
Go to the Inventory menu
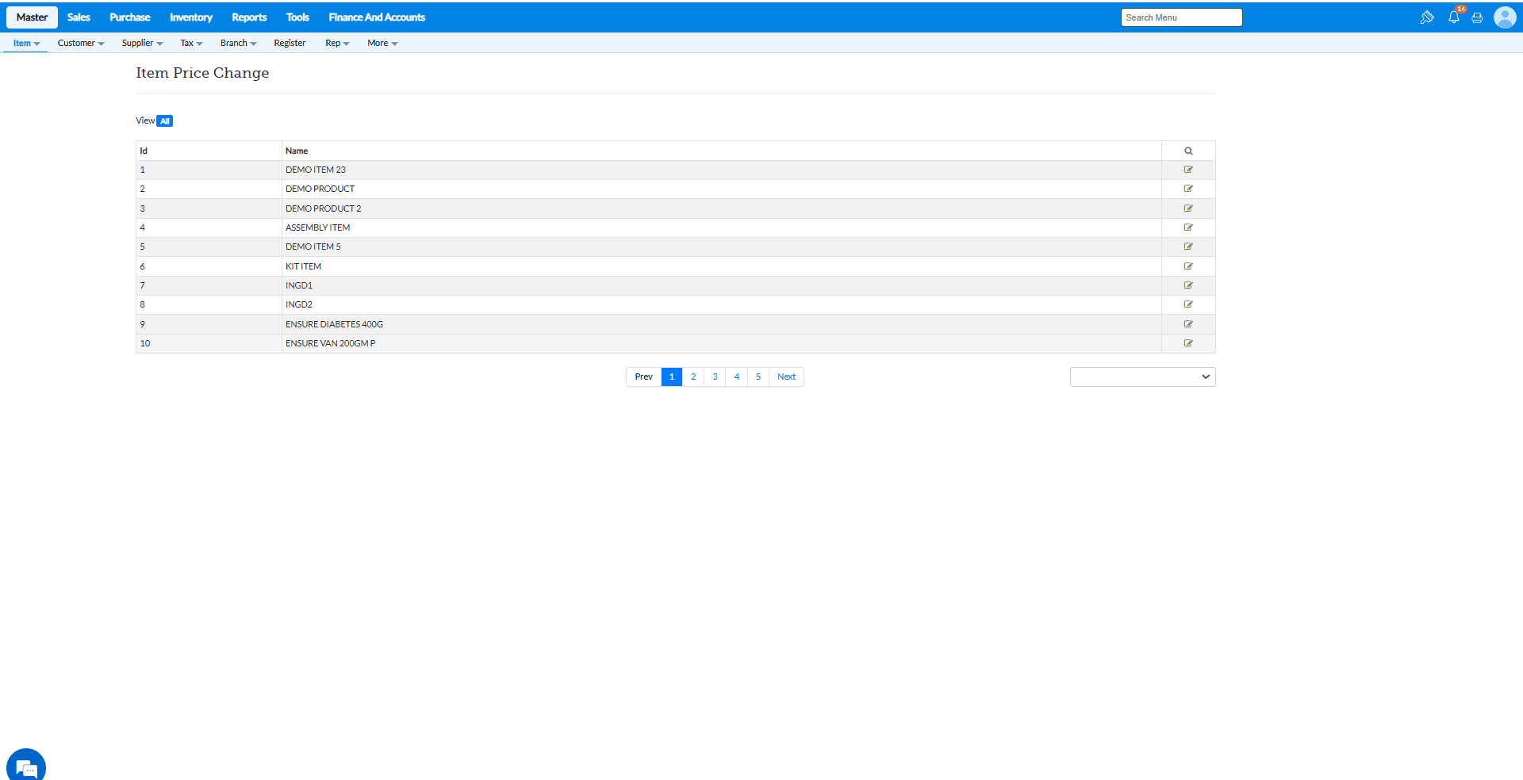(191, 17)
